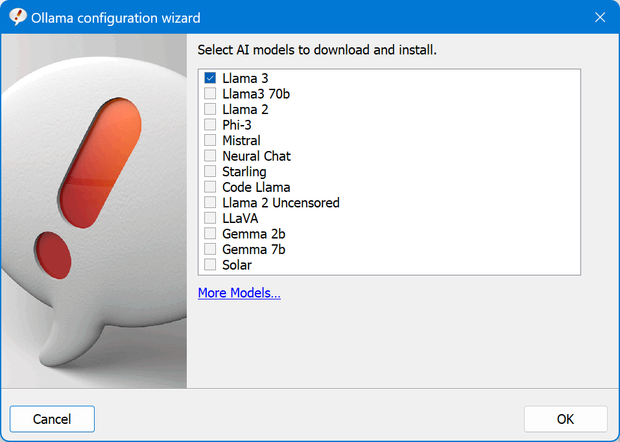Check the Gemma 7b checkbox

tap(210, 250)
